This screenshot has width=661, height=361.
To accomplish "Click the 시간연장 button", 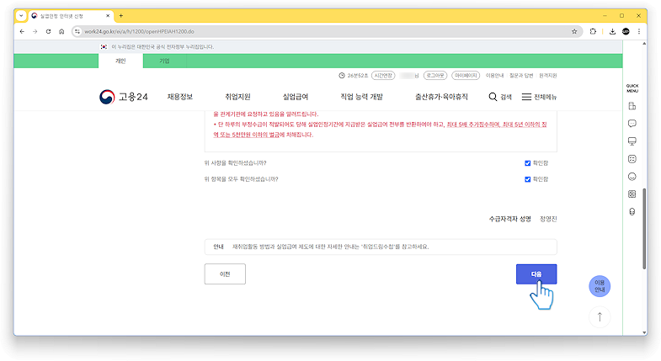I will (383, 76).
